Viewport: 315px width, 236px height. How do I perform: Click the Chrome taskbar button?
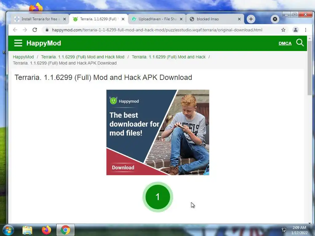65,230
